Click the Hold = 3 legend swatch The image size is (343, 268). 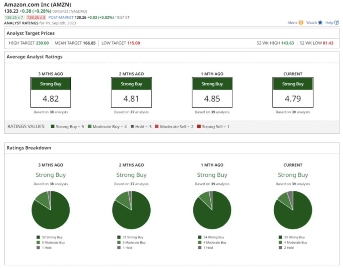click(132, 126)
